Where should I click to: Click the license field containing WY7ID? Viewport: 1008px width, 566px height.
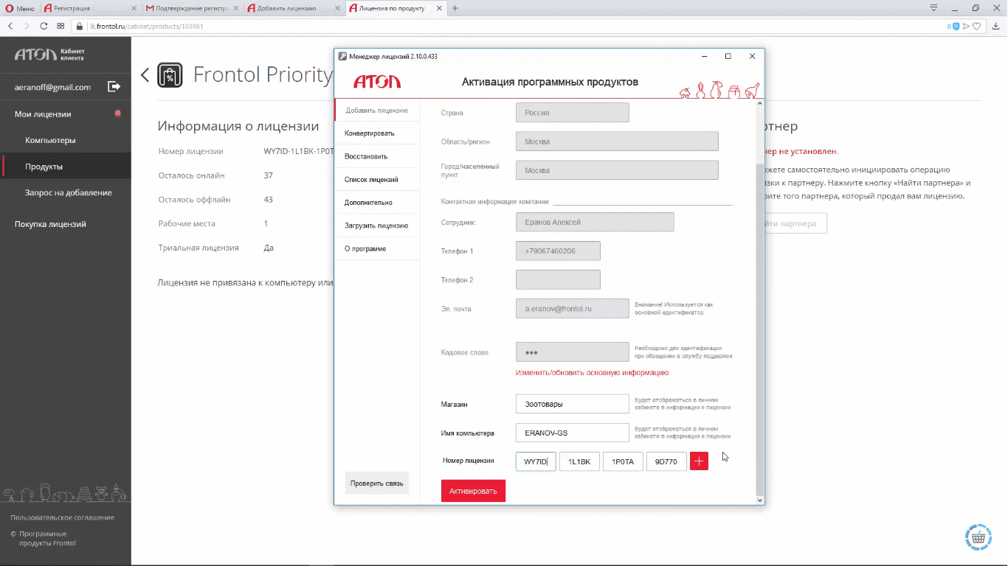point(536,461)
